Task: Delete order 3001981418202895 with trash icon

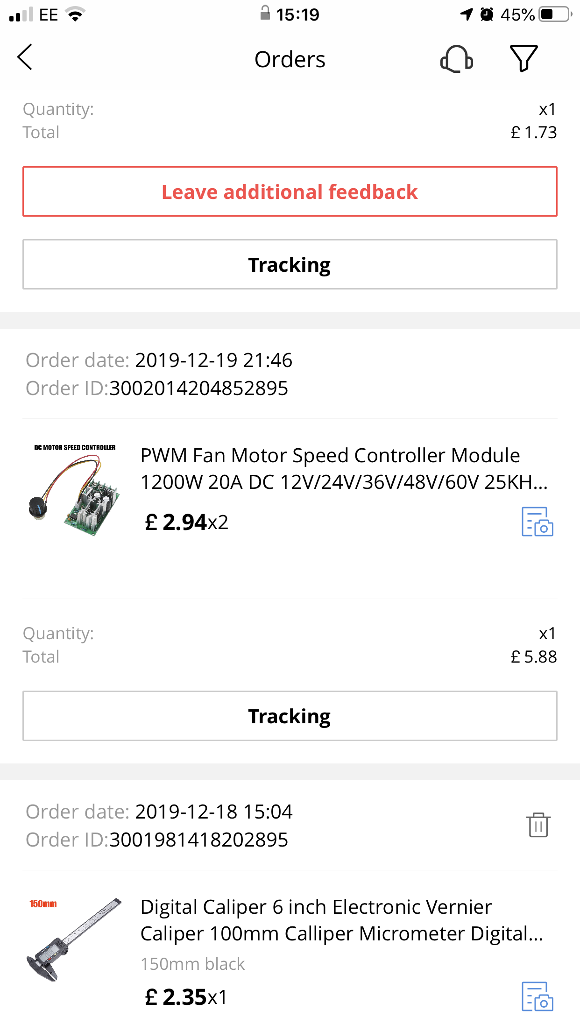Action: [x=538, y=825]
